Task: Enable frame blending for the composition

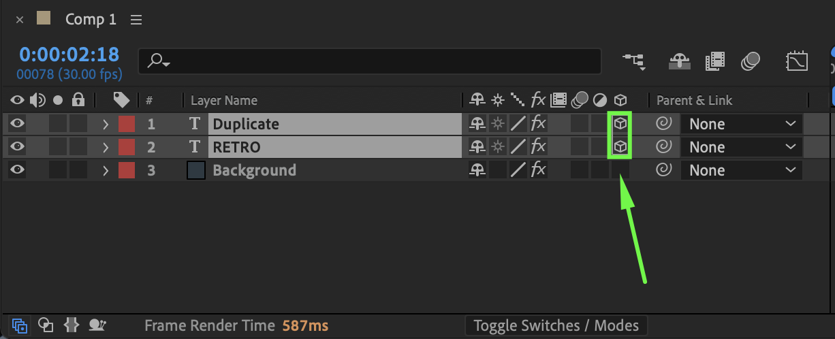Action: click(715, 62)
